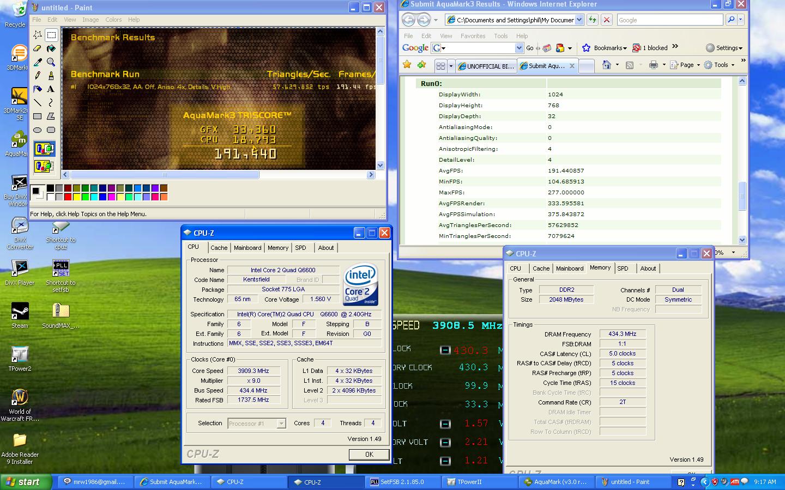Click the Add to Favorites icon
The height and width of the screenshot is (490, 785).
(x=421, y=65)
